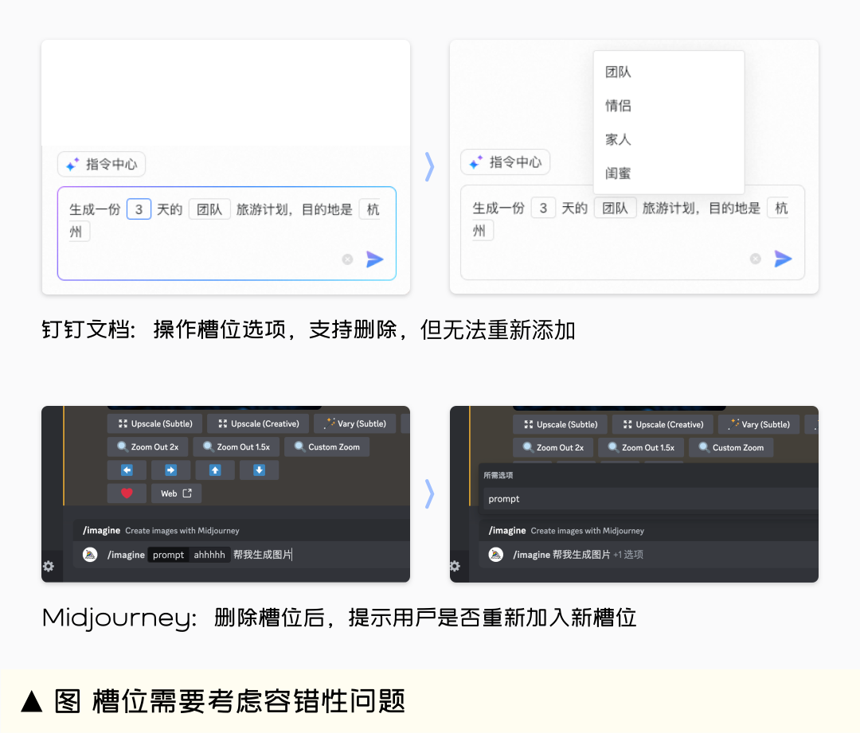Viewport: 860px width, 733px height.
Task: Click Vary (Subtle) in panel showing 所需选项
Action: click(760, 424)
